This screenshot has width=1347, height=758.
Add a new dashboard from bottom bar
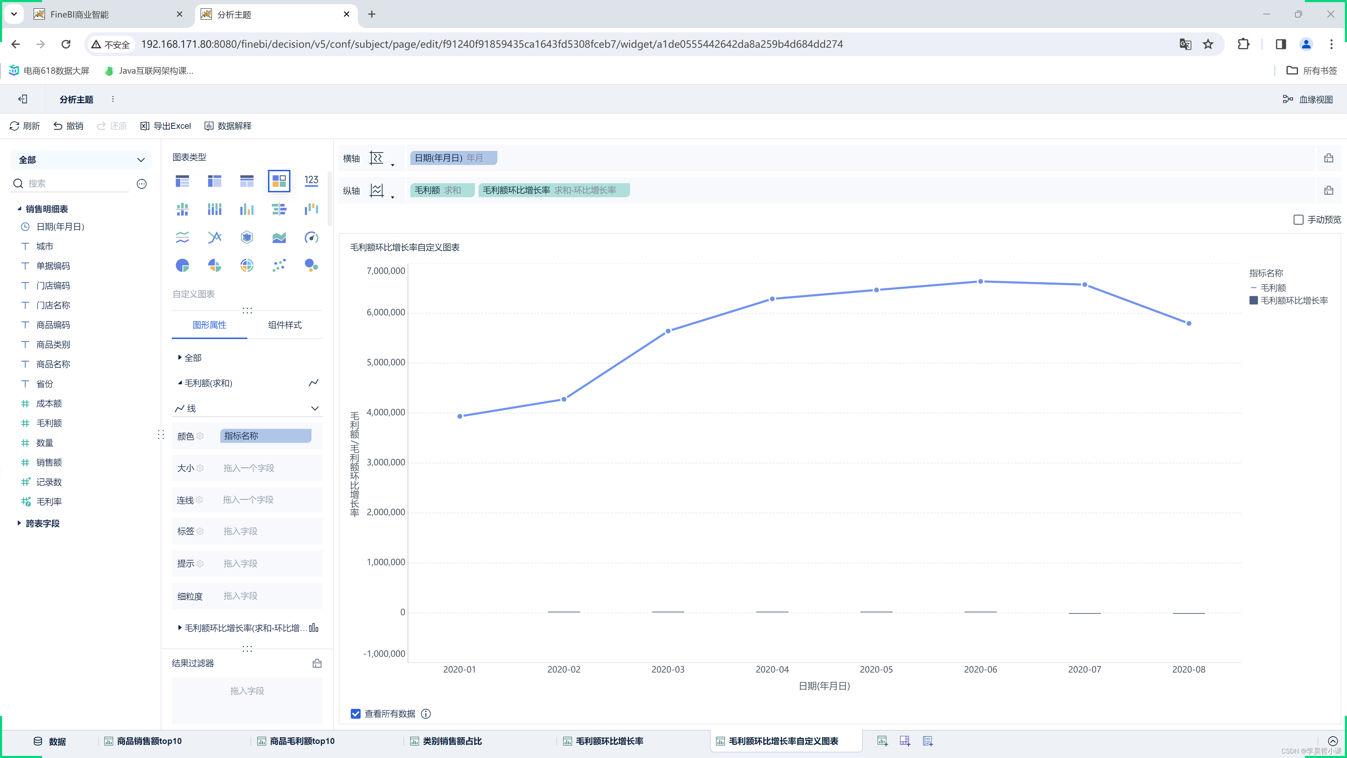click(x=905, y=741)
